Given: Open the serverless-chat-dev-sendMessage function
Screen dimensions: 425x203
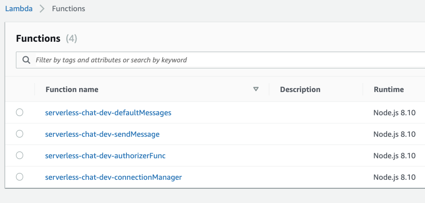Looking at the screenshot, I should 102,134.
